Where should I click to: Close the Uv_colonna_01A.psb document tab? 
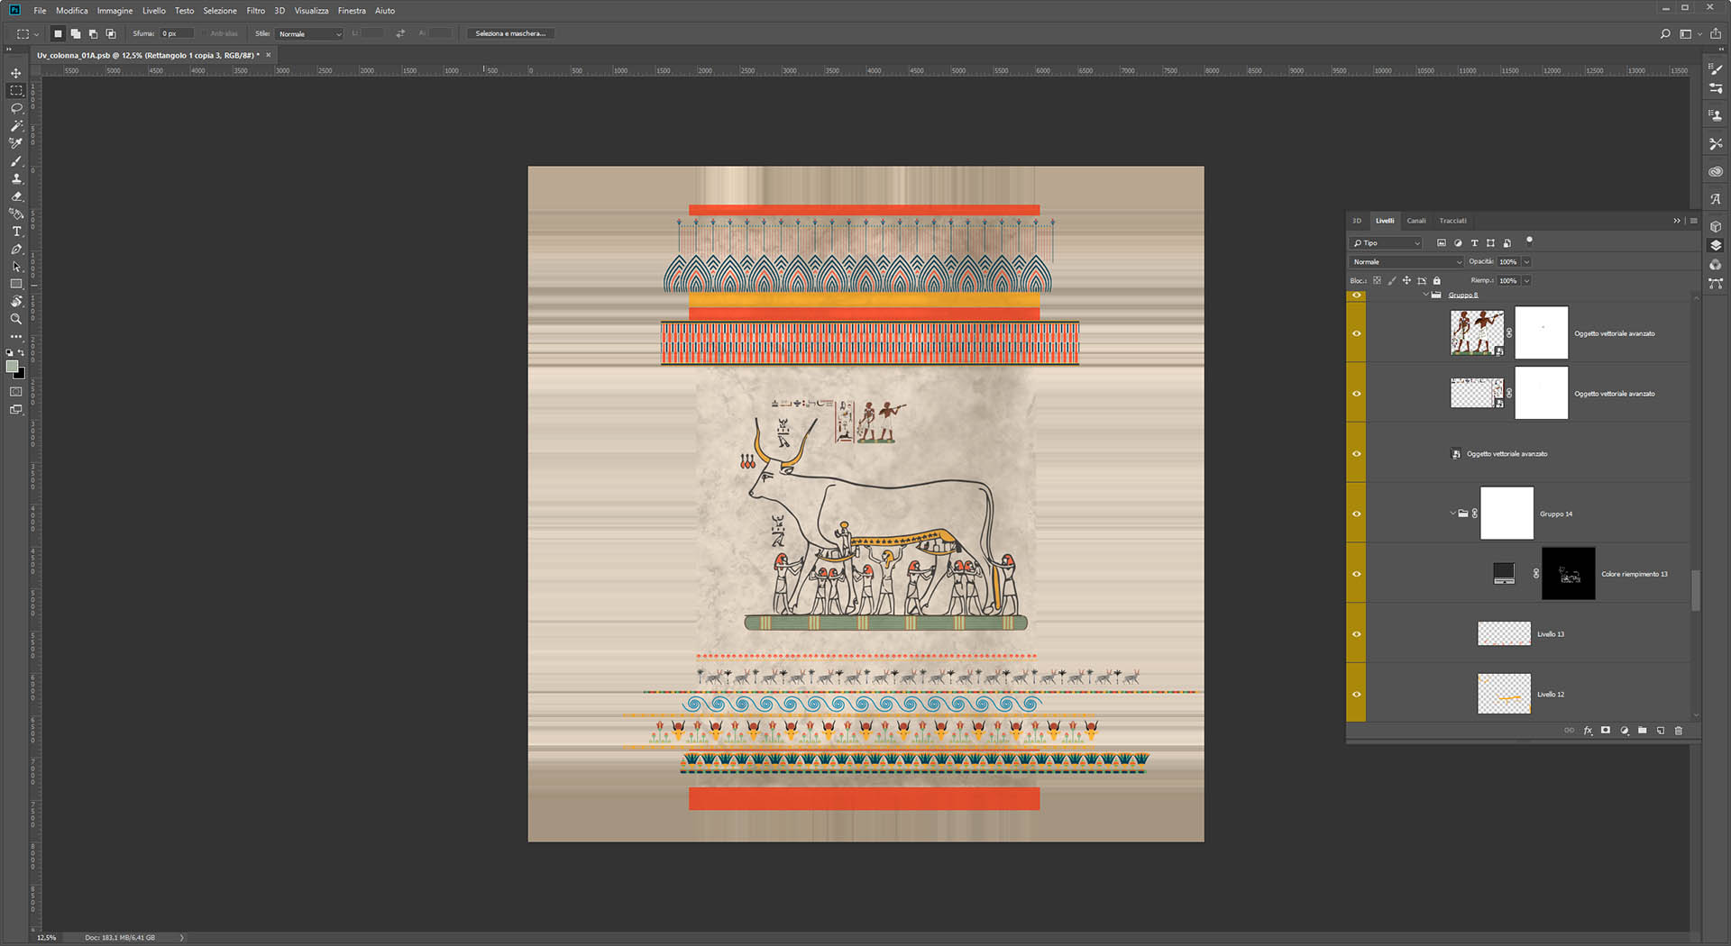point(268,55)
